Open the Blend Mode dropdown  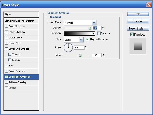[94, 23]
